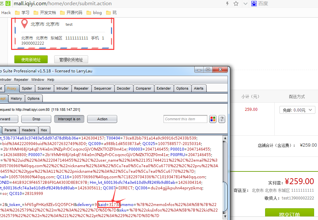
Task: Click the Hack bookmark item
Action: tap(6, 13)
